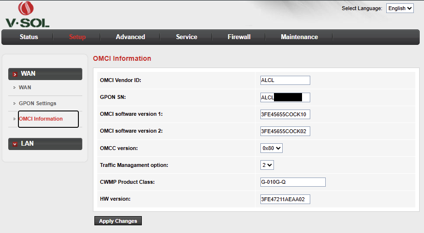Click the Apply Changes button
The width and height of the screenshot is (424, 233).
(x=118, y=221)
